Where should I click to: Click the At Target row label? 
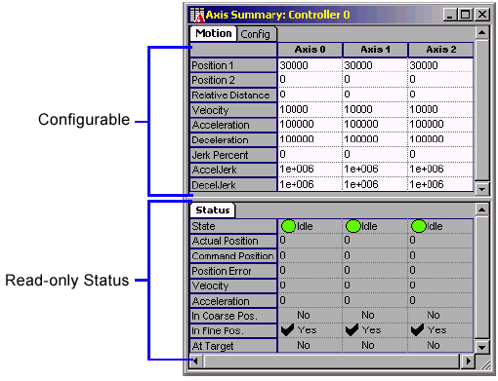233,346
